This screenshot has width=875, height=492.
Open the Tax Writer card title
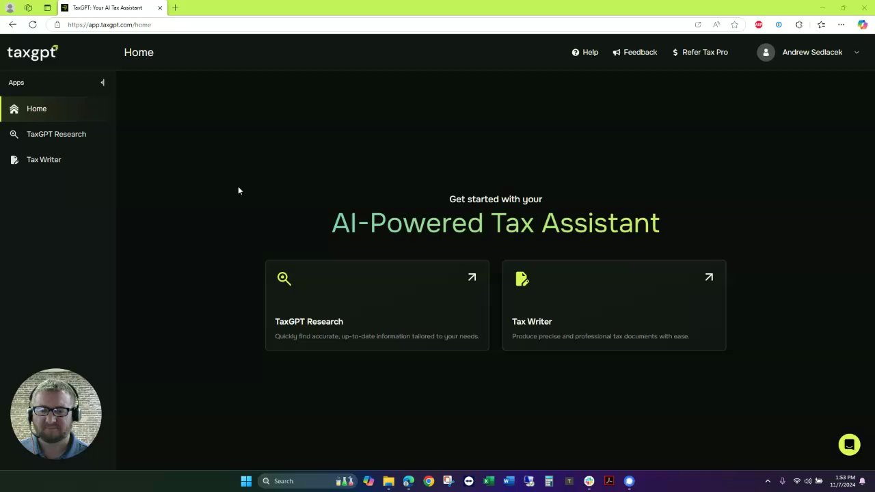tap(532, 321)
